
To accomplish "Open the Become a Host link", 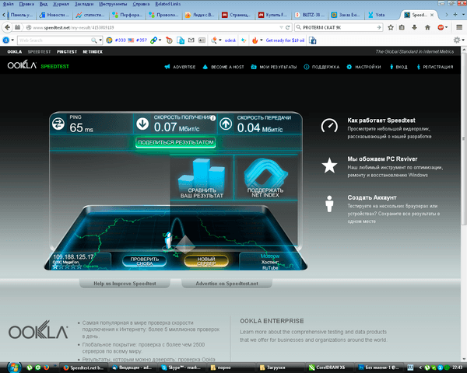I will [223, 67].
